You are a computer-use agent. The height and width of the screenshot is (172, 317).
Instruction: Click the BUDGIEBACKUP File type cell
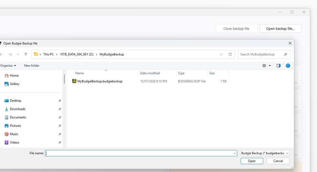(x=192, y=81)
